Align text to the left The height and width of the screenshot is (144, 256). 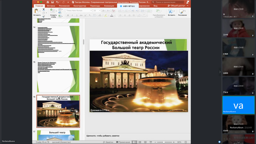(x=121, y=15)
